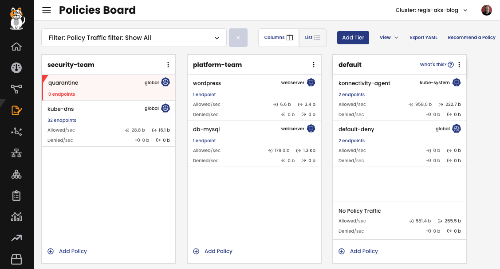Open platform-team tier options menu
The image size is (500, 269).
[314, 65]
